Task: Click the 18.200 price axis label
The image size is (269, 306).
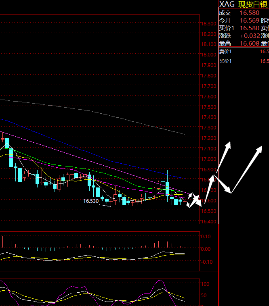Action: tap(208, 34)
